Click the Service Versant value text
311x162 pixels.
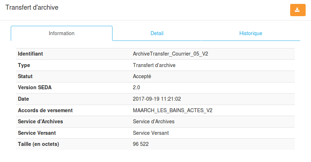pyautogui.click(x=151, y=133)
